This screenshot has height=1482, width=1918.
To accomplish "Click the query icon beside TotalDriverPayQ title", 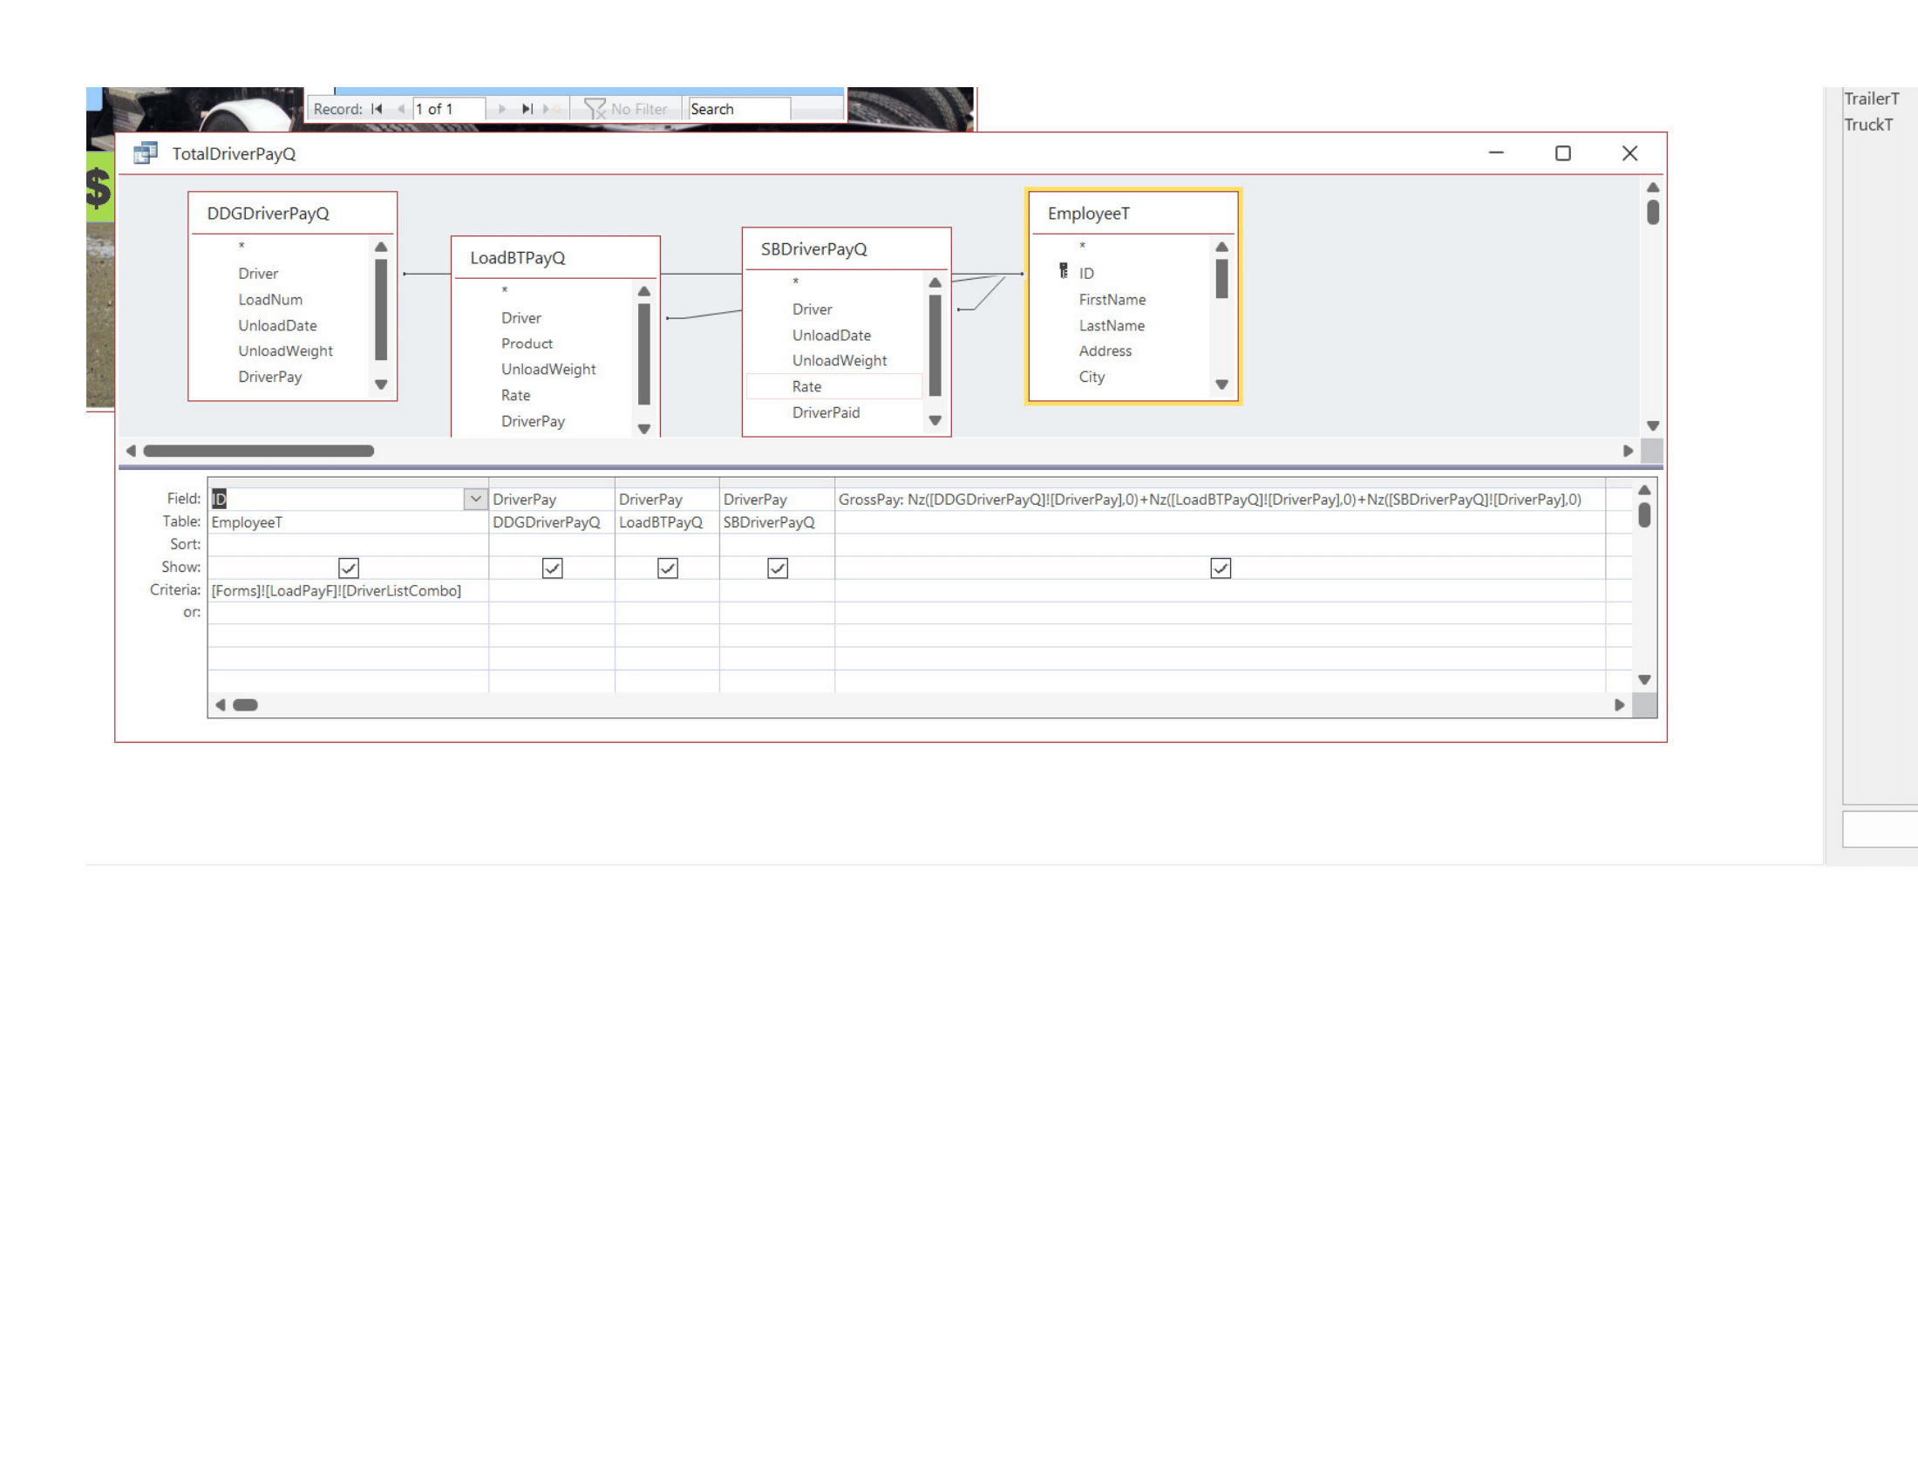I will pos(145,153).
